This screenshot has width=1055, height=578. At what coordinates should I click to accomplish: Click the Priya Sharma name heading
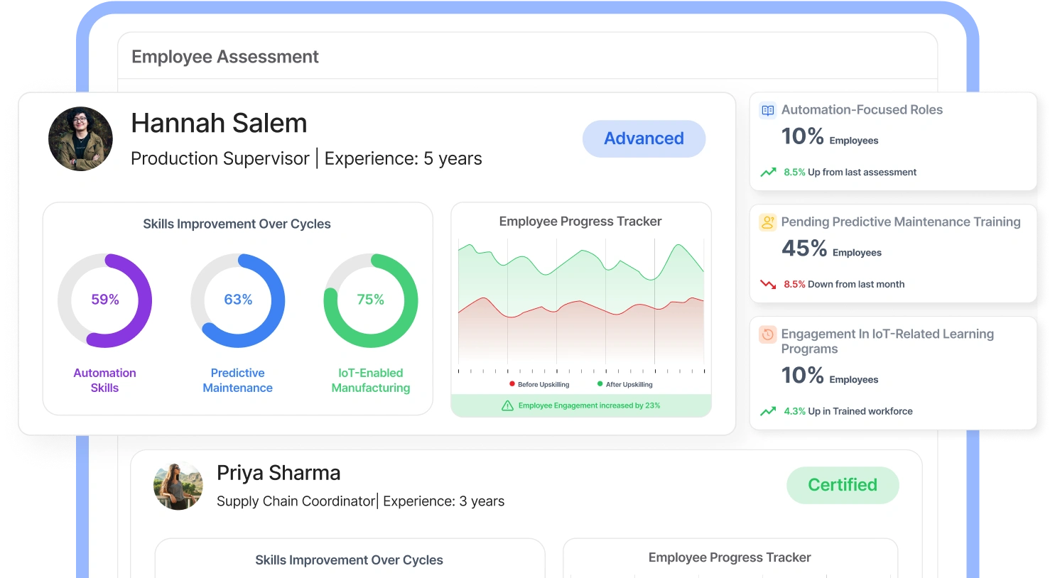278,473
